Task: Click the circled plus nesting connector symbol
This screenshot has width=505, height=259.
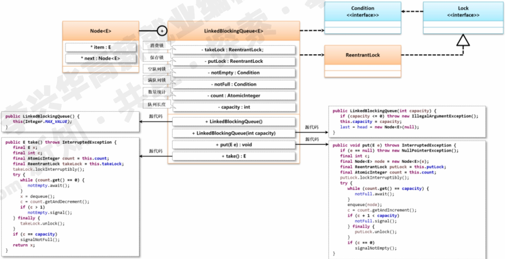Action: (161, 31)
